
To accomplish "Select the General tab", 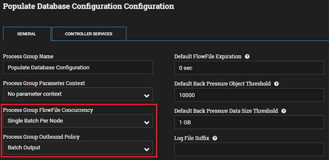I will pos(26,34).
